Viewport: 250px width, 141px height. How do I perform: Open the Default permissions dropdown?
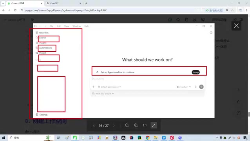pos(110,87)
